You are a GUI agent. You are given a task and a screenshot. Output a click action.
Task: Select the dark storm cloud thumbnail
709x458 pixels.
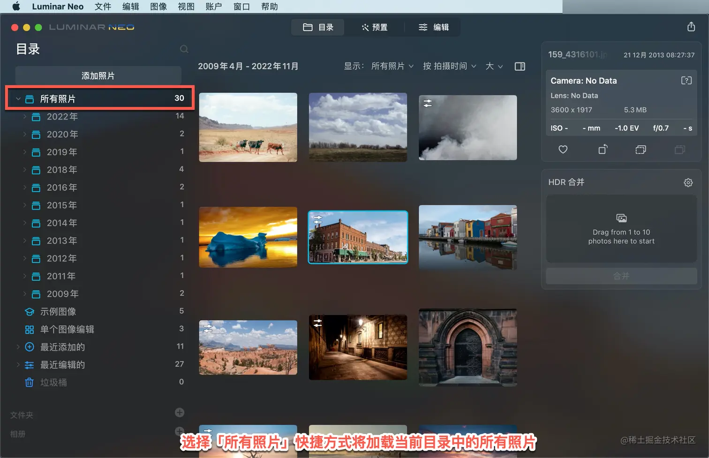coord(468,128)
